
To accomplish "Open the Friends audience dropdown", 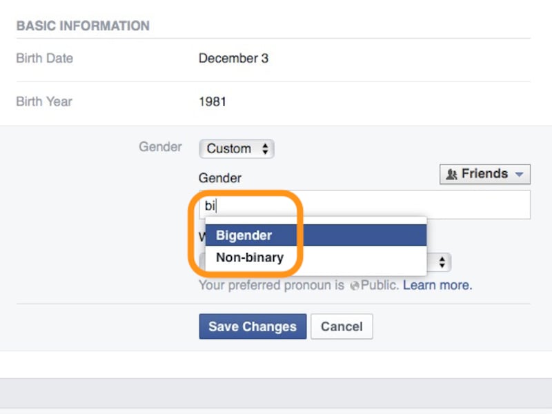I will pos(484,174).
